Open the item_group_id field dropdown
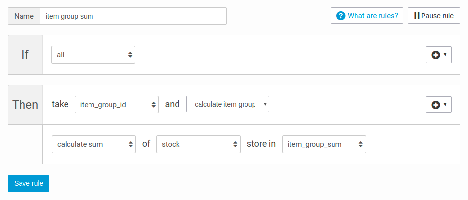This screenshot has width=468, height=200. [117, 105]
